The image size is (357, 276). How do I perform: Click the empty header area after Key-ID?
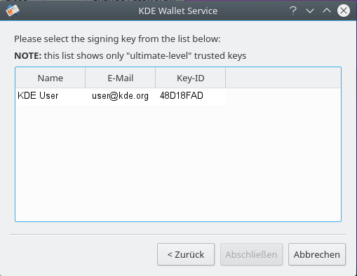283,78
